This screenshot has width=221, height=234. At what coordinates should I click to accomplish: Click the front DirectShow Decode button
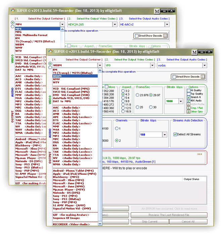(188, 77)
